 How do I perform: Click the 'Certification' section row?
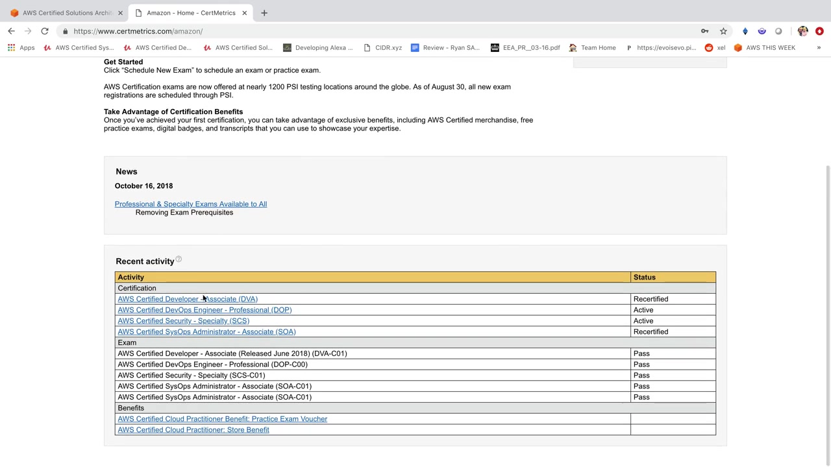tap(415, 288)
